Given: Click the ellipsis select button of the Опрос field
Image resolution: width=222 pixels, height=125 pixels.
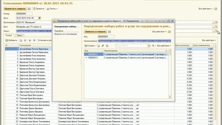Looking at the screenshot, I should pyautogui.click(x=214, y=31).
